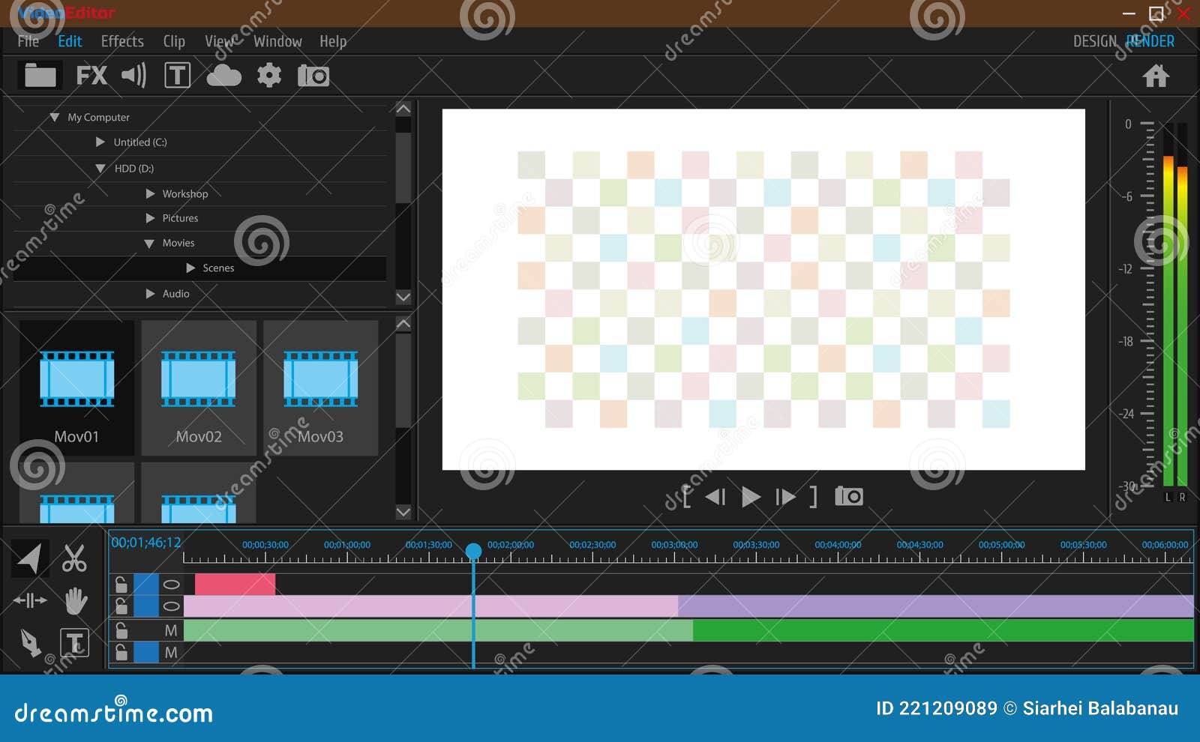The width and height of the screenshot is (1200, 742).
Task: Open the Effects menu
Action: 122,41
